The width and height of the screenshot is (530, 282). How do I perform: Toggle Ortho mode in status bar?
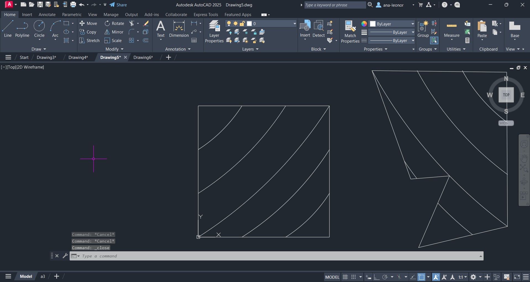(x=376, y=277)
